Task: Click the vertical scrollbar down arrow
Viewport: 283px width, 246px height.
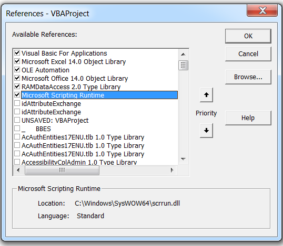Action: click(x=183, y=159)
